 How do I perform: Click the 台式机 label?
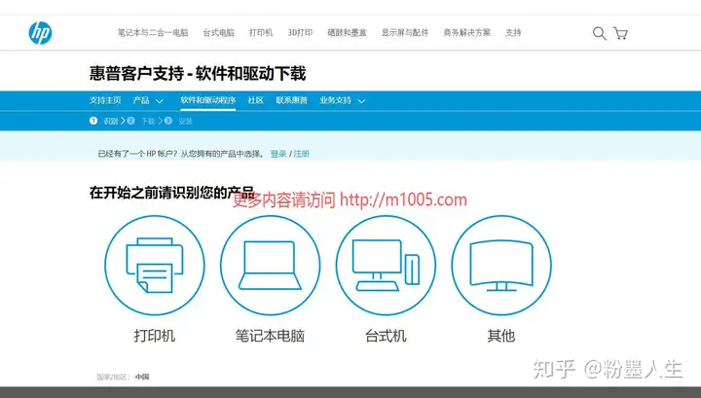(x=386, y=336)
